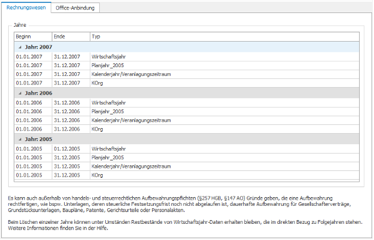Click Beginn cell 01.01.2007 of Wirtschaftsjahr
Image resolution: width=374 pixels, height=240 pixels.
(33, 57)
